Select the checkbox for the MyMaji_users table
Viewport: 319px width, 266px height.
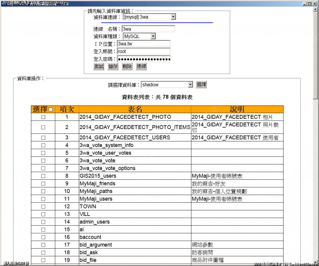coord(43,199)
